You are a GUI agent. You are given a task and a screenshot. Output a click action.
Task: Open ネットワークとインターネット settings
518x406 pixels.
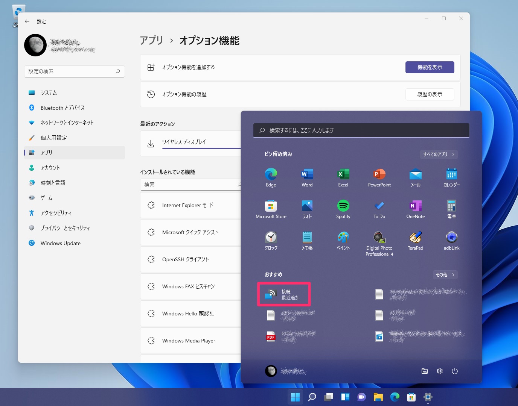(75, 123)
